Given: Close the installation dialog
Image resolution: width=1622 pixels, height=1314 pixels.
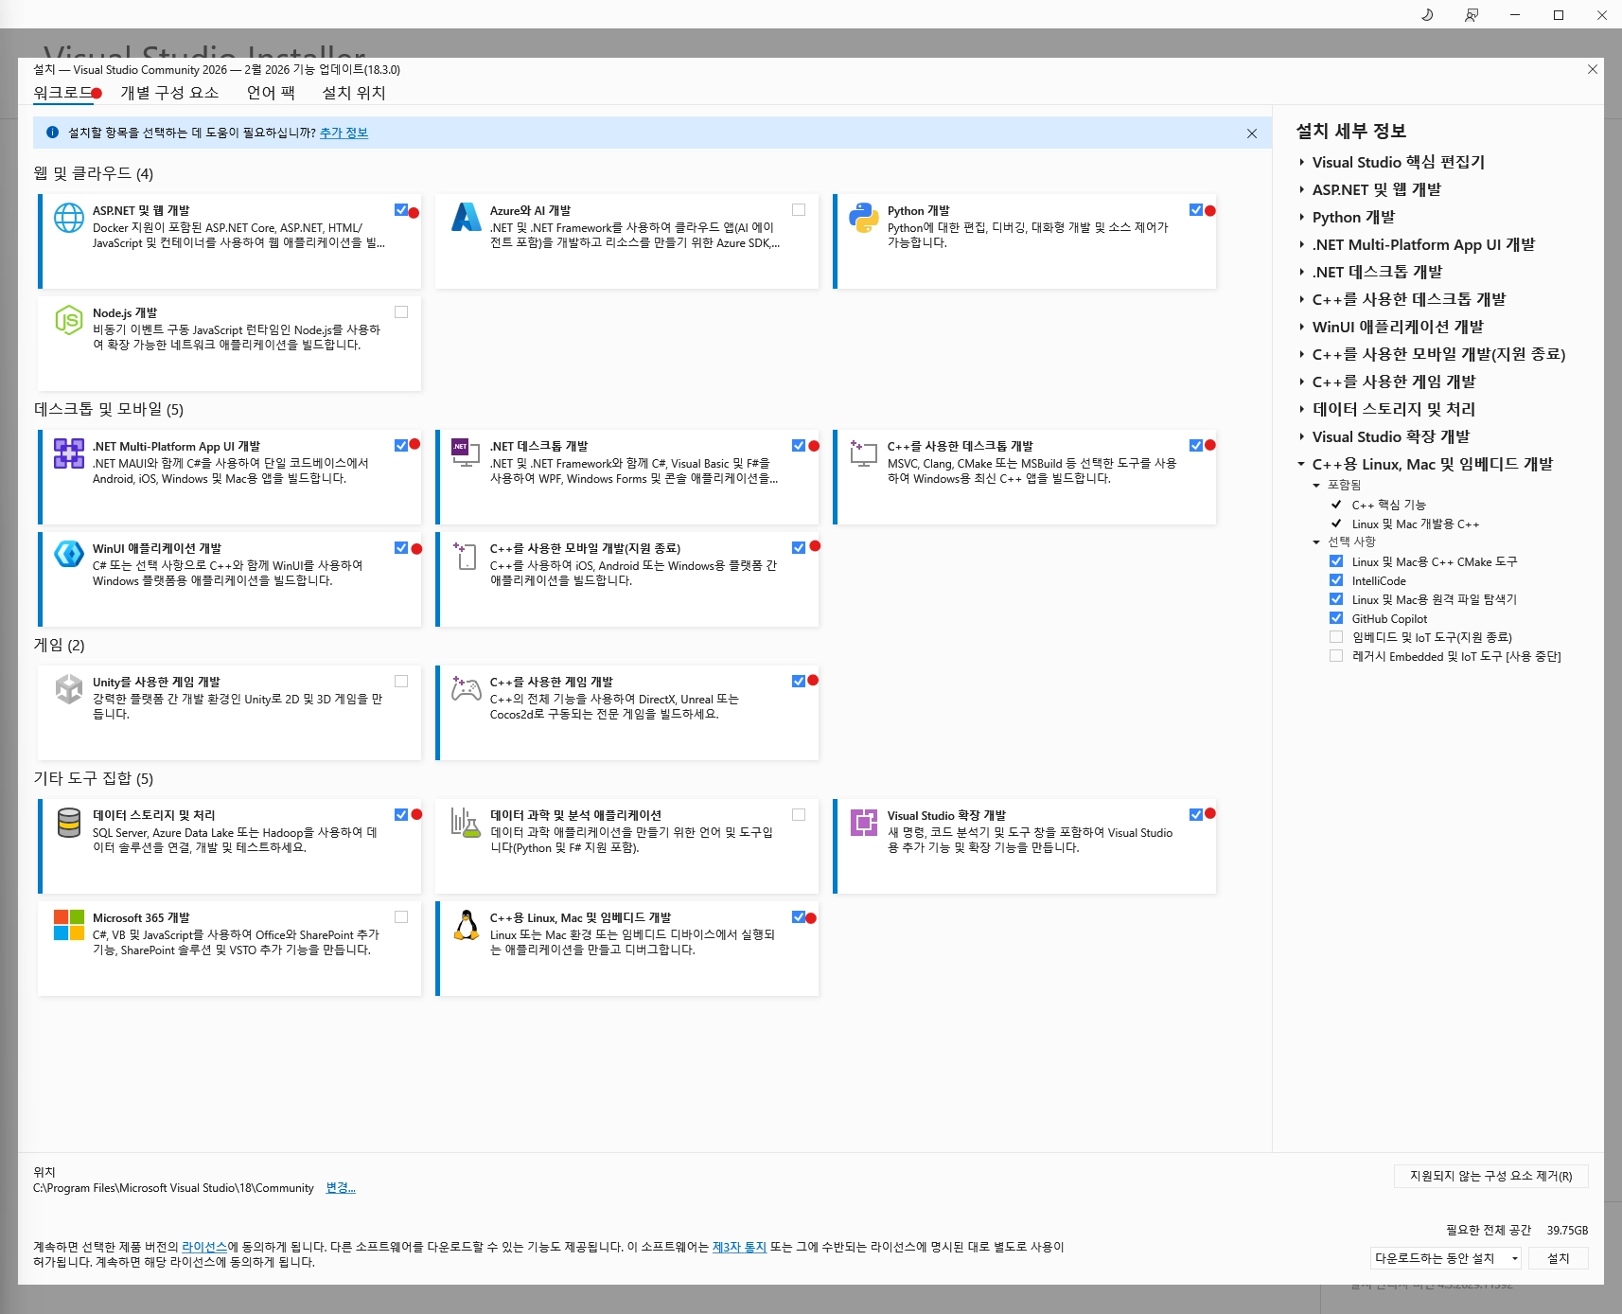Looking at the screenshot, I should pyautogui.click(x=1593, y=69).
